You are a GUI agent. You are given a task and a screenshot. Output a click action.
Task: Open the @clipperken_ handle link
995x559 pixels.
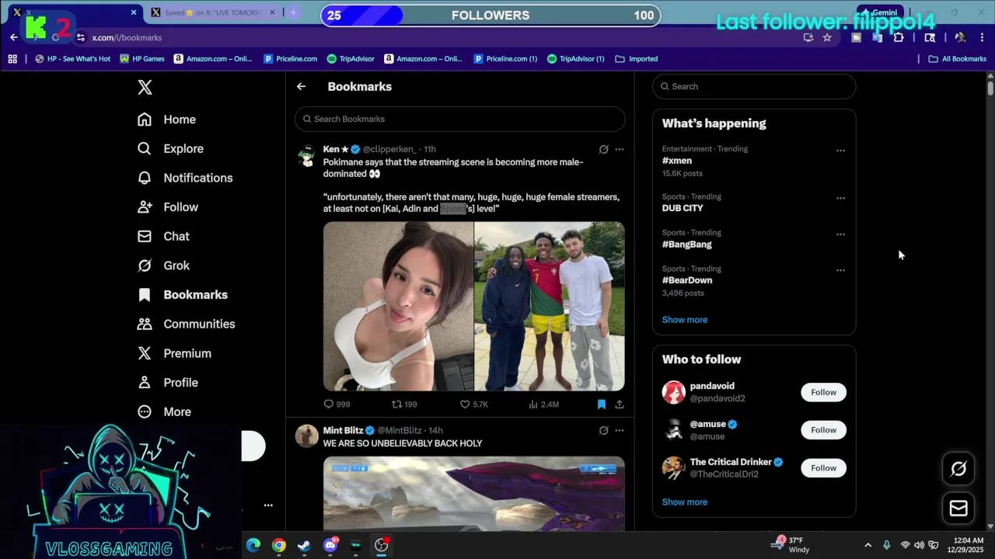coord(389,149)
